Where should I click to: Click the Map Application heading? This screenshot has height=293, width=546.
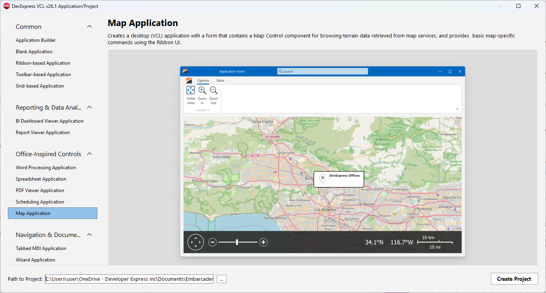coord(143,23)
